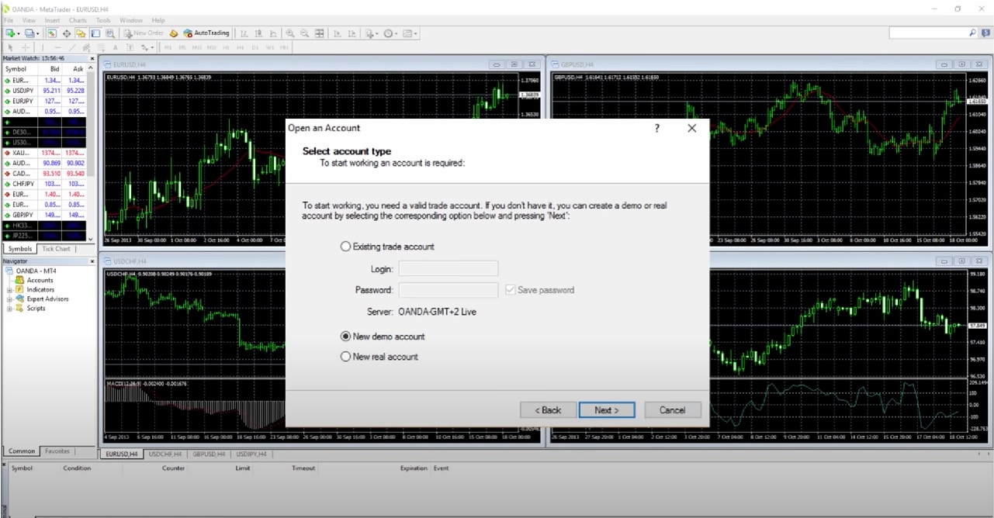Toggle the Navigator panel toolbar icon

[81, 33]
